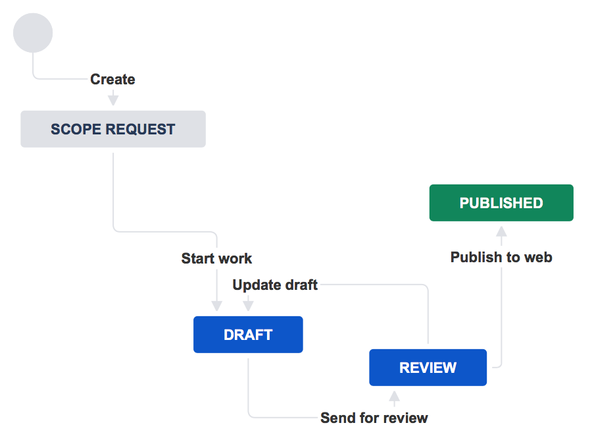Click the connector line leaving DRAFT downward
Viewport: 592px width, 448px height.
[x=248, y=382]
